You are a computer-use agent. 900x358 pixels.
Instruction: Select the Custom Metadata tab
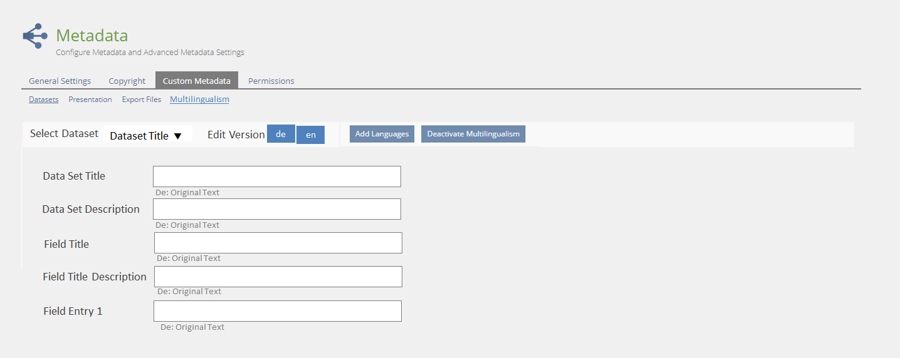[x=196, y=81]
